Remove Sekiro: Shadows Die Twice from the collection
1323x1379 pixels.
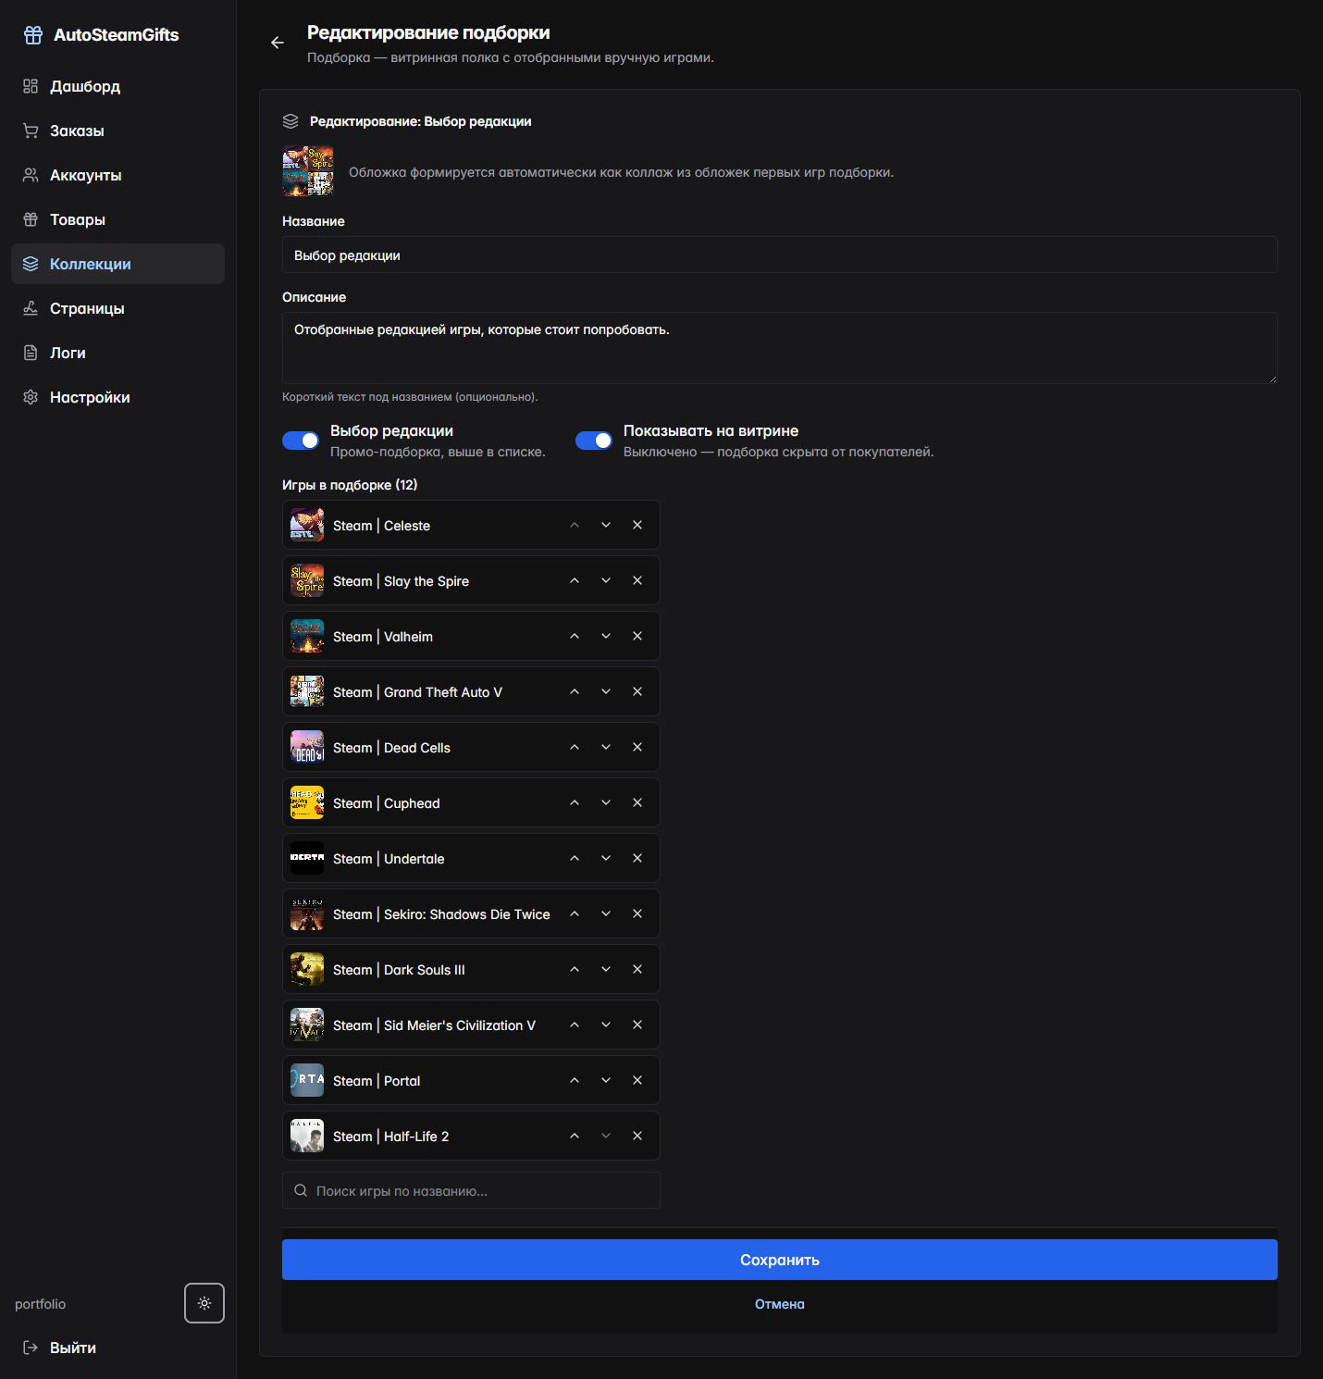(637, 913)
